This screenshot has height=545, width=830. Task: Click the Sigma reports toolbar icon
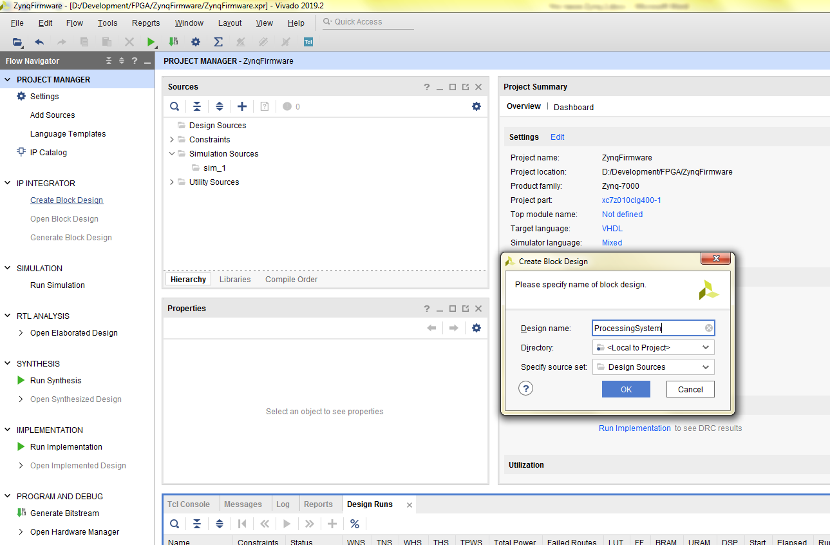(x=218, y=42)
